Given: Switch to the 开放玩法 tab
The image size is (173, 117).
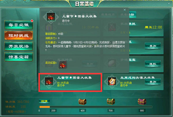Looking at the screenshot, I should point(19,46).
